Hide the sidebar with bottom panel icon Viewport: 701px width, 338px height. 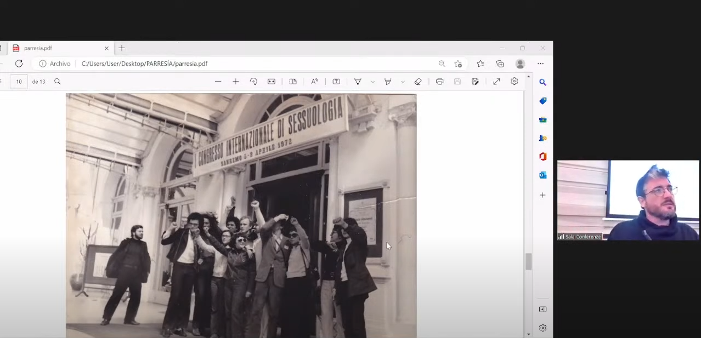coord(542,310)
